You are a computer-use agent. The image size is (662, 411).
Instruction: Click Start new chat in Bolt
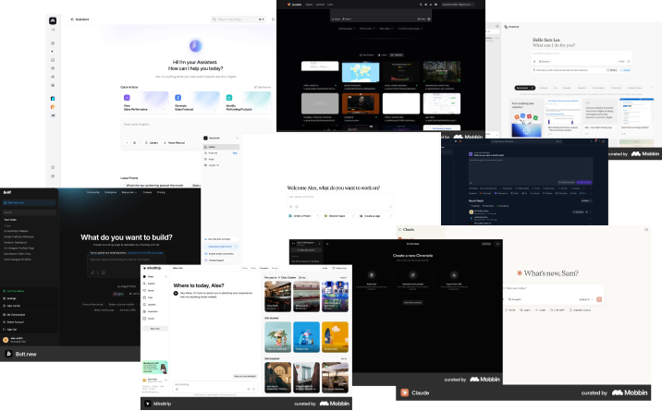(30, 203)
